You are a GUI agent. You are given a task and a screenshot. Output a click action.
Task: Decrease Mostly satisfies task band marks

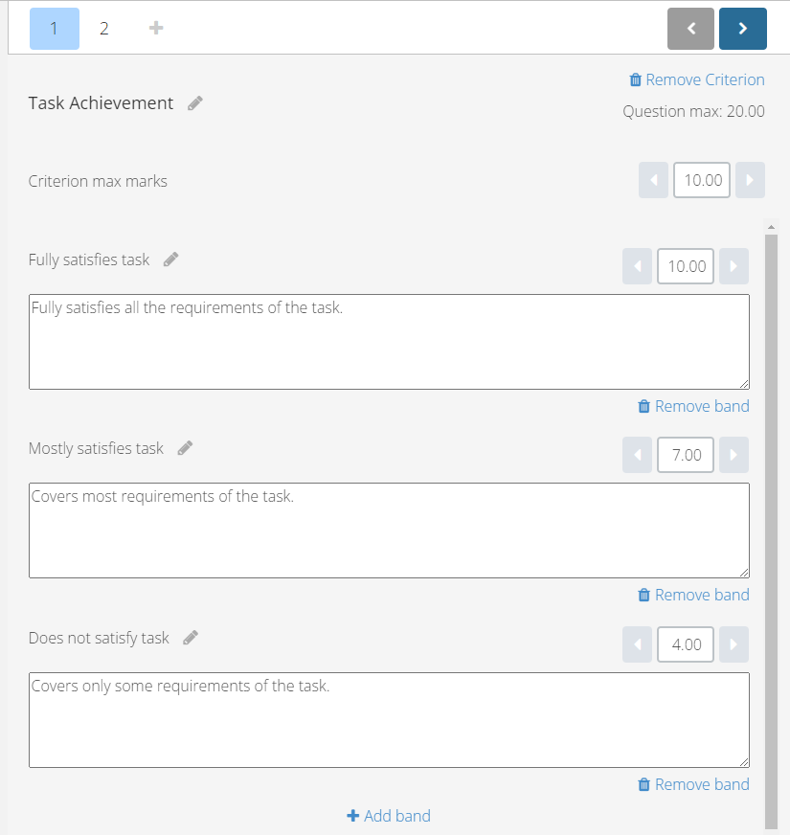[637, 455]
